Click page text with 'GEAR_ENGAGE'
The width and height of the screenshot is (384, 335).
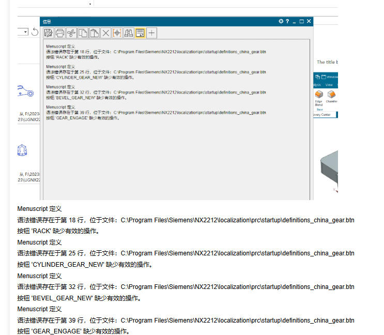[x=73, y=331]
